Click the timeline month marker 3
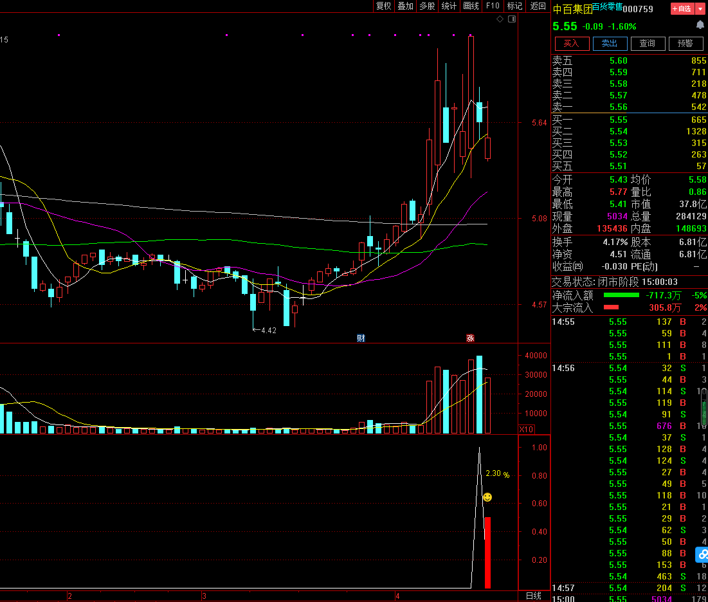The image size is (708, 602). pyautogui.click(x=204, y=596)
